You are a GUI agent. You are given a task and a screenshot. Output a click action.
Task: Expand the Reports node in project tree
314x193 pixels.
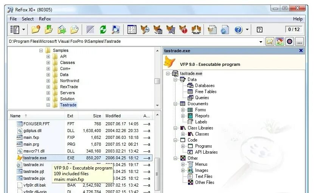coord(183,116)
